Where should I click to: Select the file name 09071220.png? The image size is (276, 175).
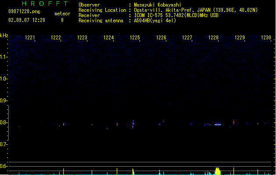point(24,11)
